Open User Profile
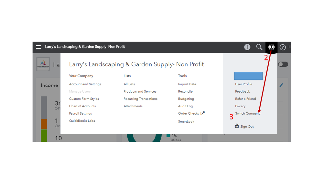The image size is (323, 182). pyautogui.click(x=244, y=84)
